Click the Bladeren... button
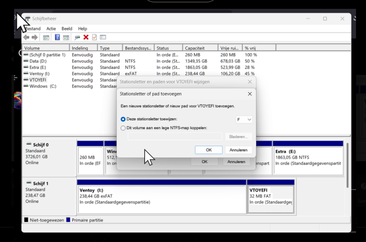 (238, 137)
